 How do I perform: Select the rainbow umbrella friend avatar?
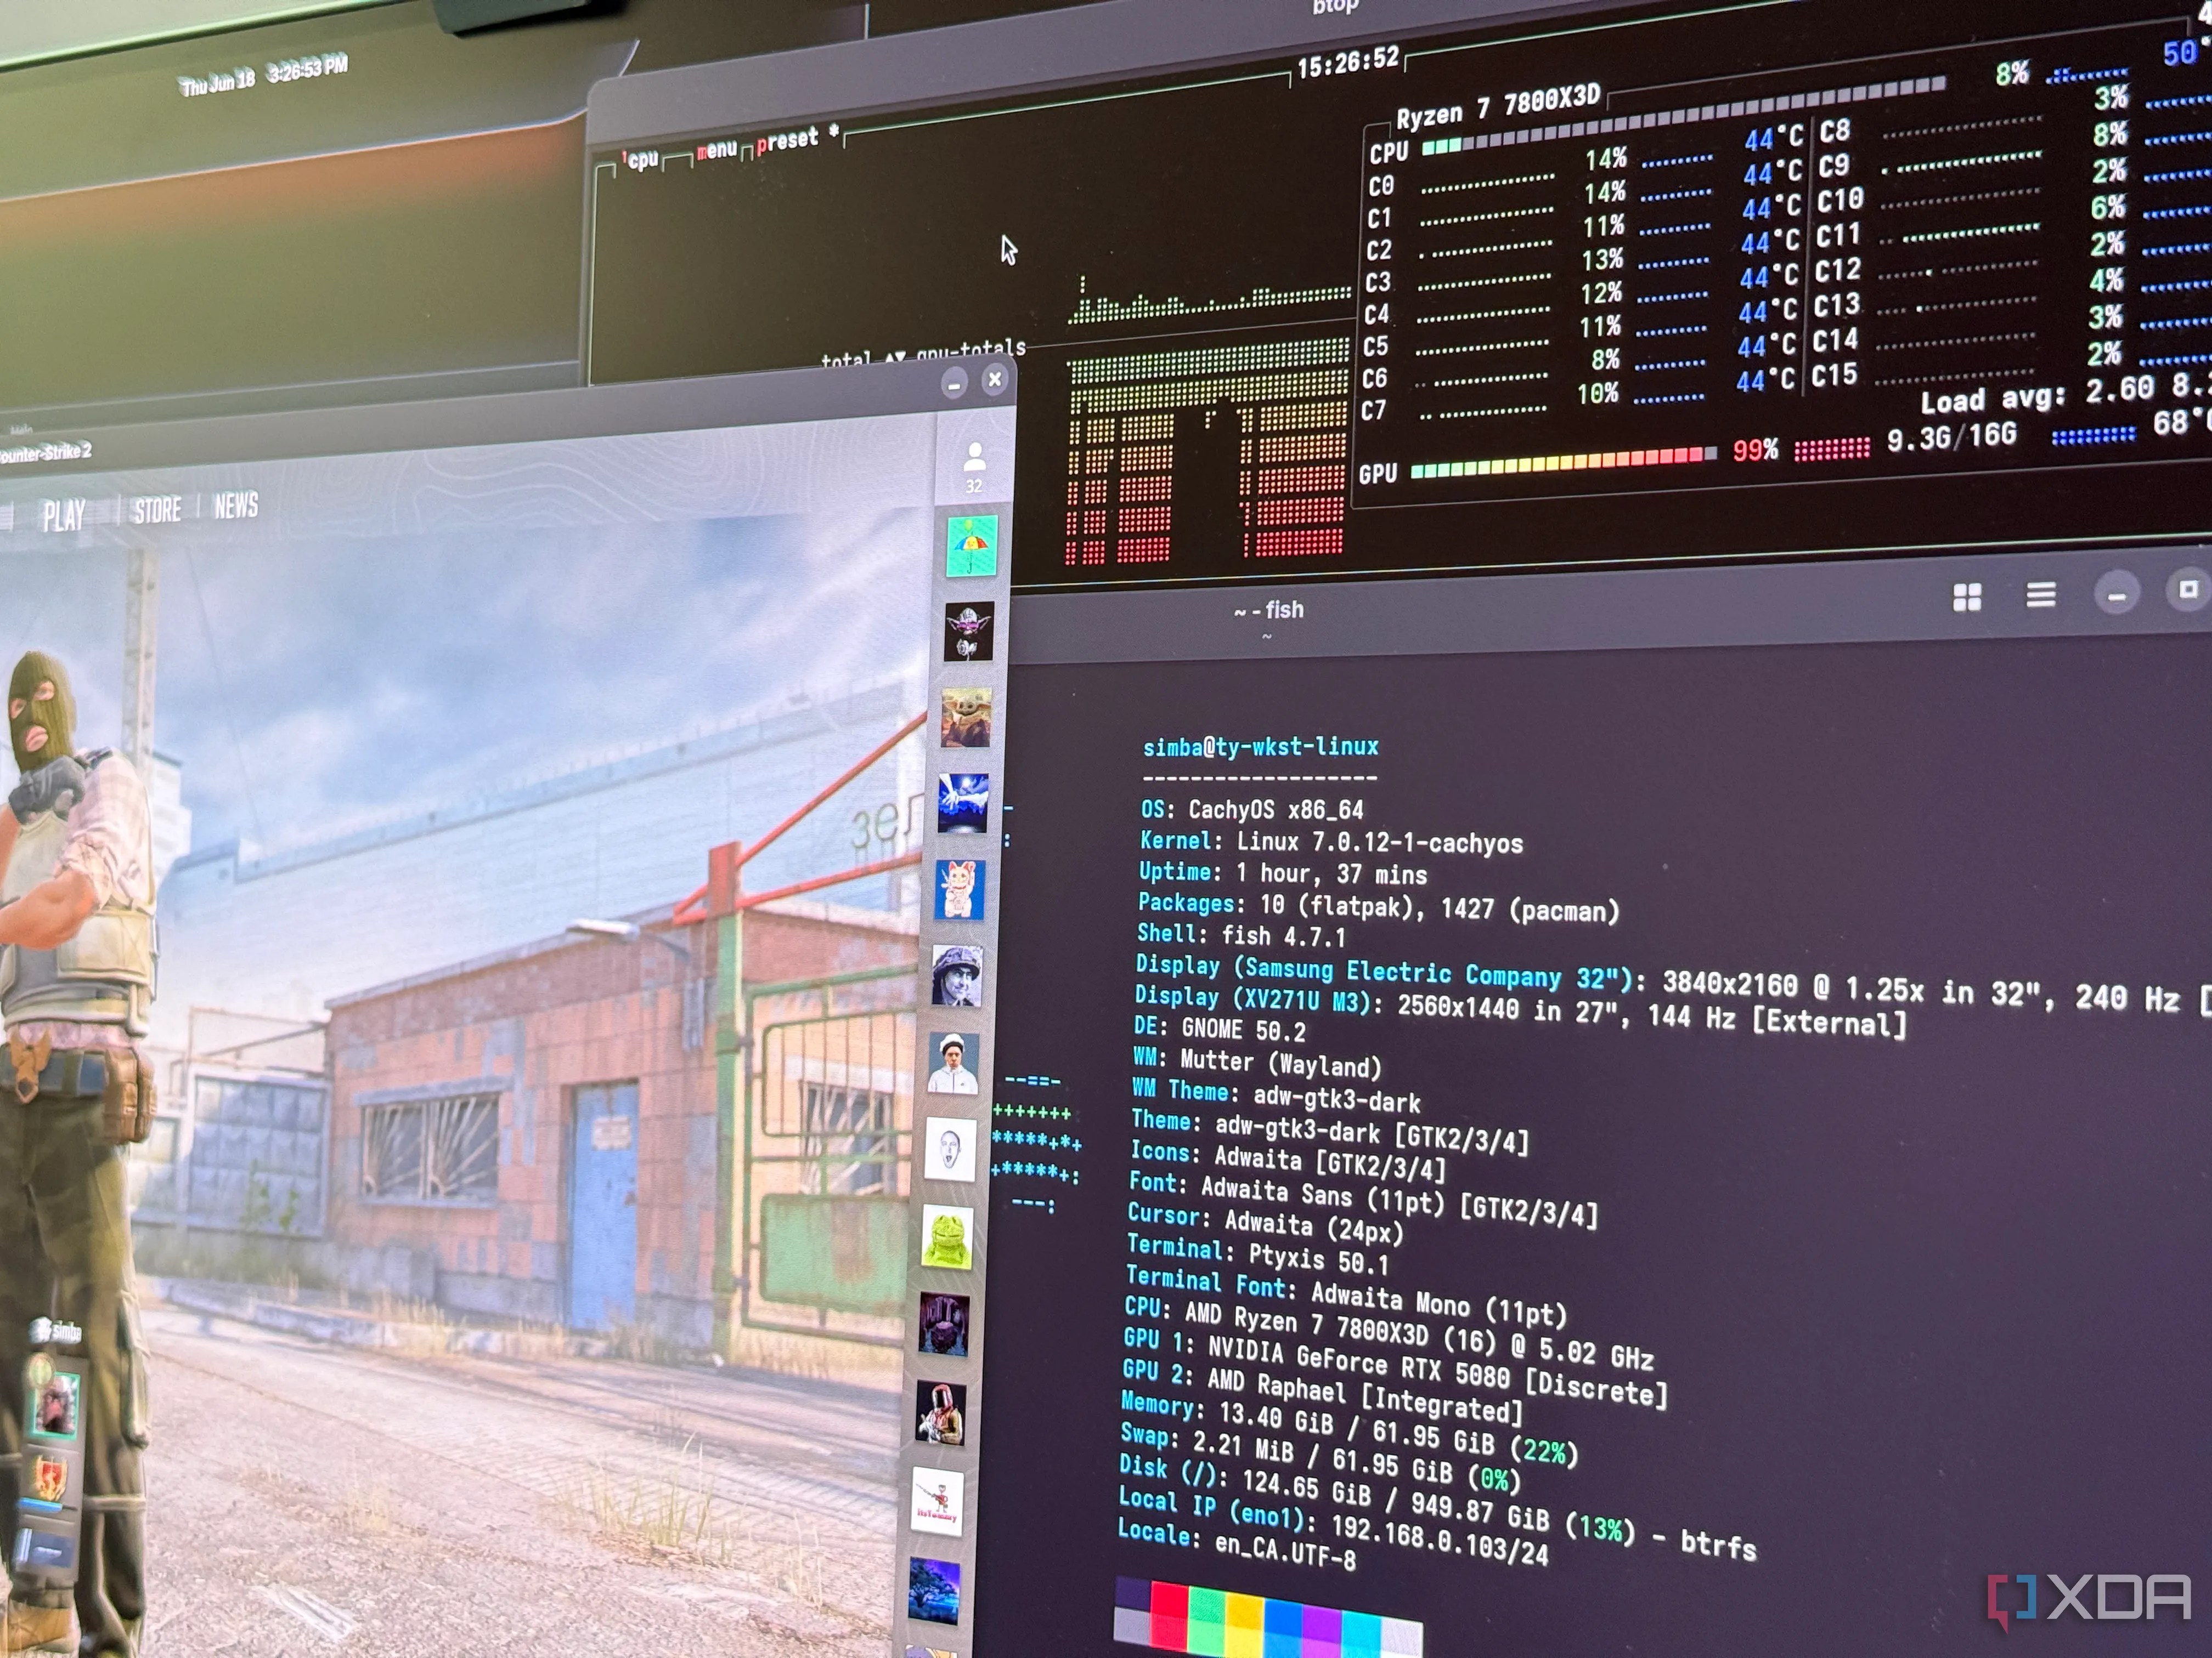click(x=971, y=546)
